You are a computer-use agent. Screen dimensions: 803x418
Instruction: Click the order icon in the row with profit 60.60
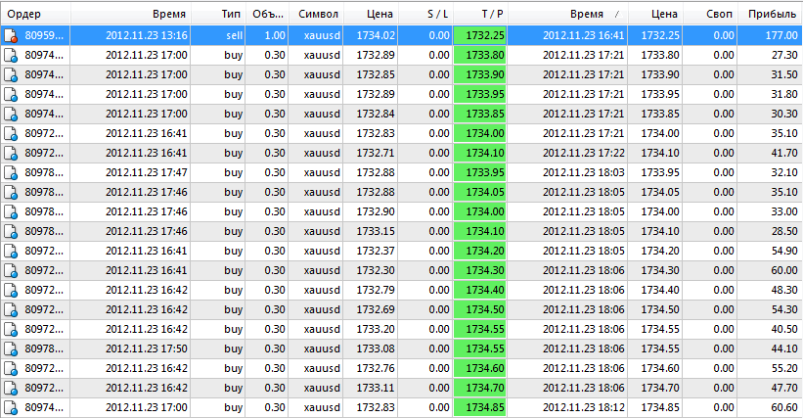(x=11, y=408)
